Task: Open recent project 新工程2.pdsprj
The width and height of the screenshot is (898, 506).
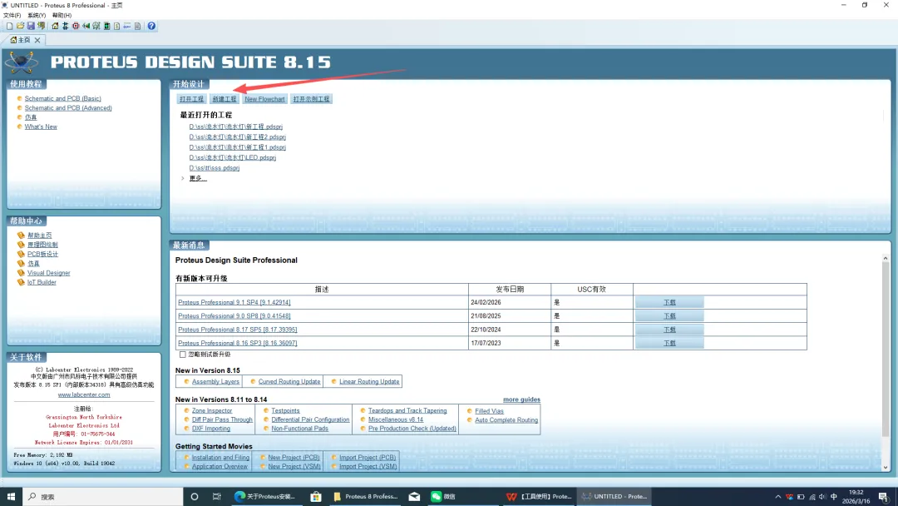Action: (237, 137)
